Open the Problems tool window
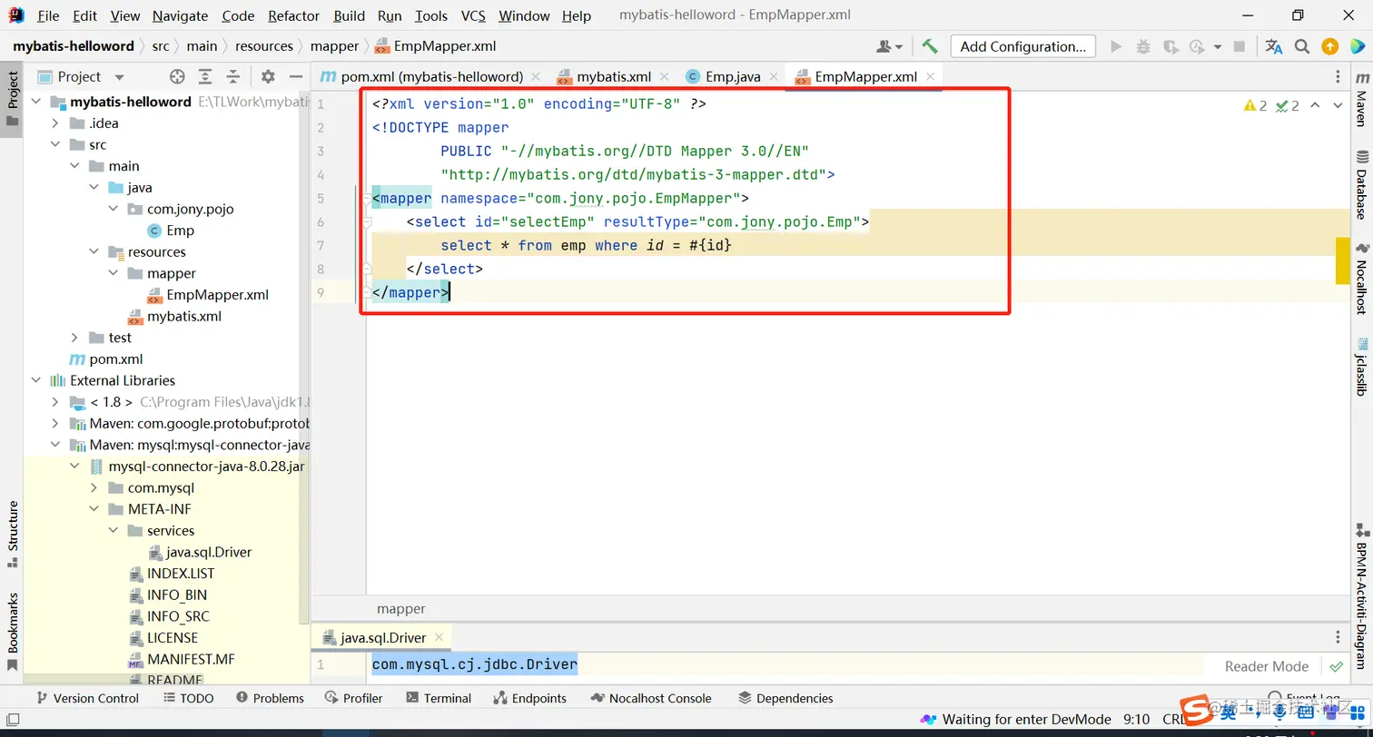This screenshot has height=737, width=1373. coord(270,698)
